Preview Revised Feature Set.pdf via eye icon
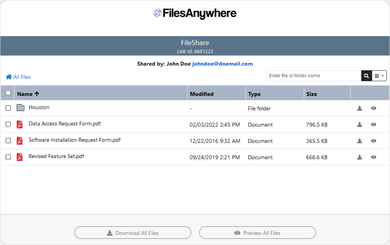Image resolution: width=390 pixels, height=245 pixels. pyautogui.click(x=374, y=157)
